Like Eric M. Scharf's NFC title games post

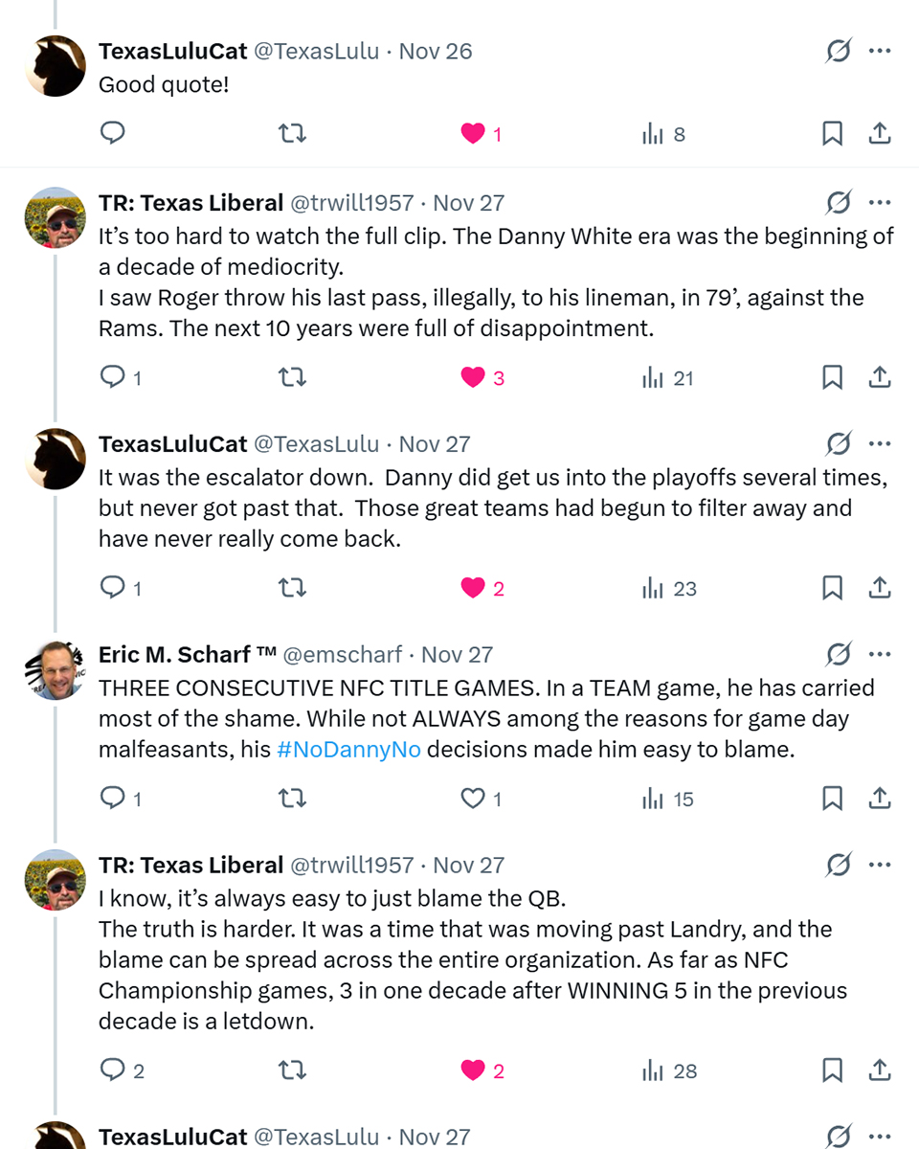pos(473,799)
